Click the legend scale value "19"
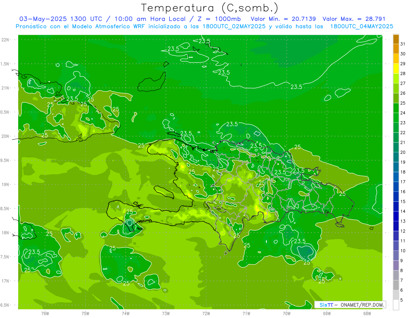This screenshot has width=412, height=318. (403, 162)
